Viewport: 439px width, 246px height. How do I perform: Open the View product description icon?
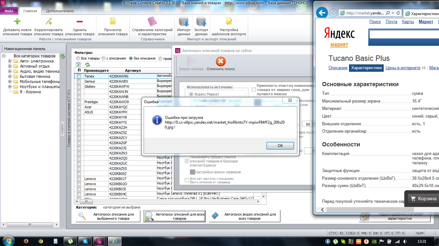coord(113,21)
